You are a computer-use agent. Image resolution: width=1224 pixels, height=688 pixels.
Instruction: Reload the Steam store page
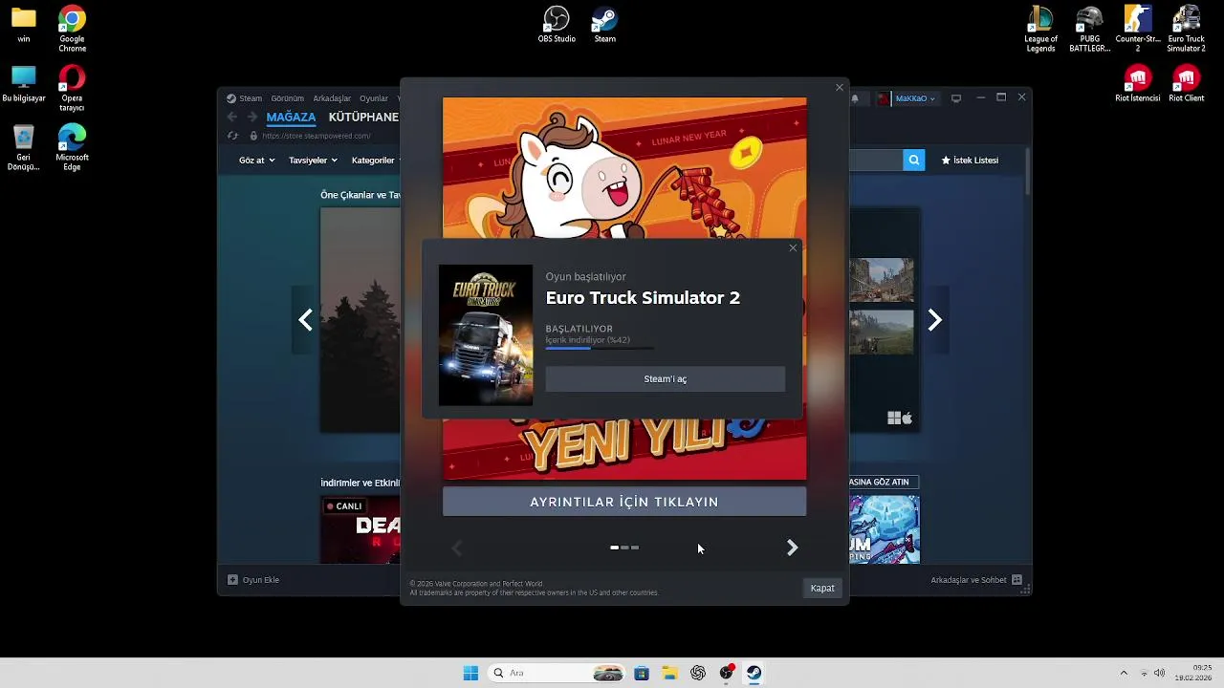[232, 136]
